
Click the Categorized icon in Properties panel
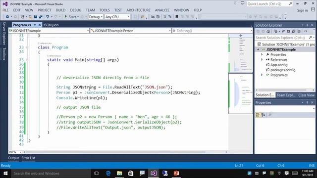tap(258, 115)
